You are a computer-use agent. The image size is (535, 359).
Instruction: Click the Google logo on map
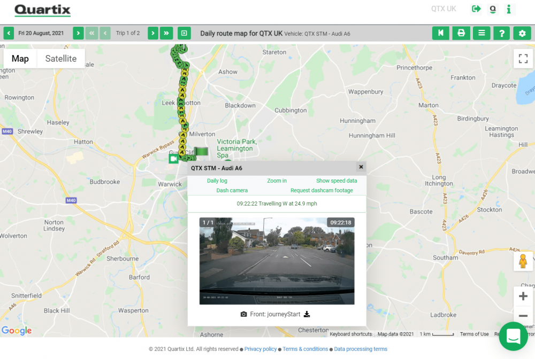[x=17, y=330]
